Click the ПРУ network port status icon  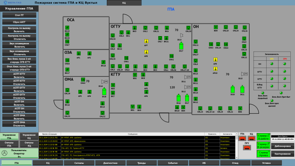pyautogui.click(x=247, y=148)
